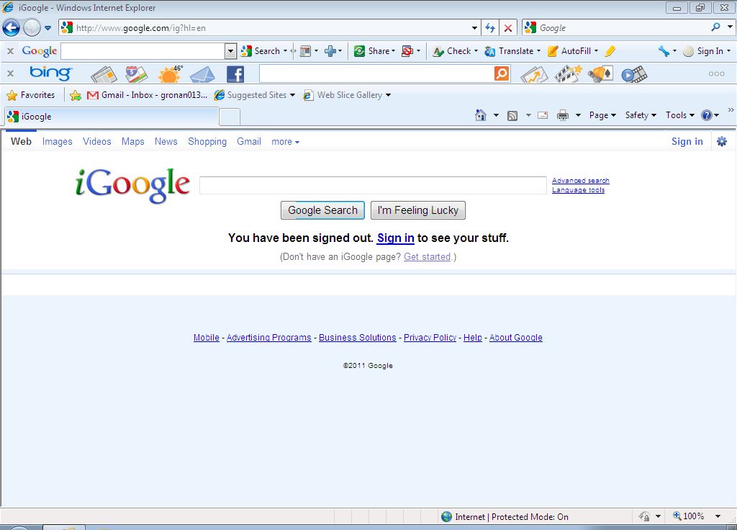Click the Google Search button
Image resolution: width=737 pixels, height=530 pixels.
[322, 210]
